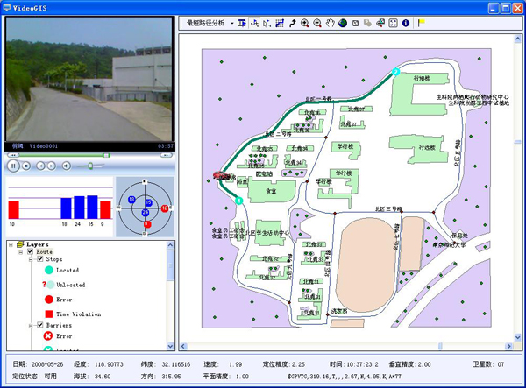Screen dimensions: 526x388
Task: Click the map vertical scroll-down arrow
Action: pyautogui.click(x=517, y=337)
